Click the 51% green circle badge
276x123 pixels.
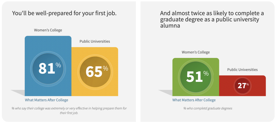(x=195, y=77)
